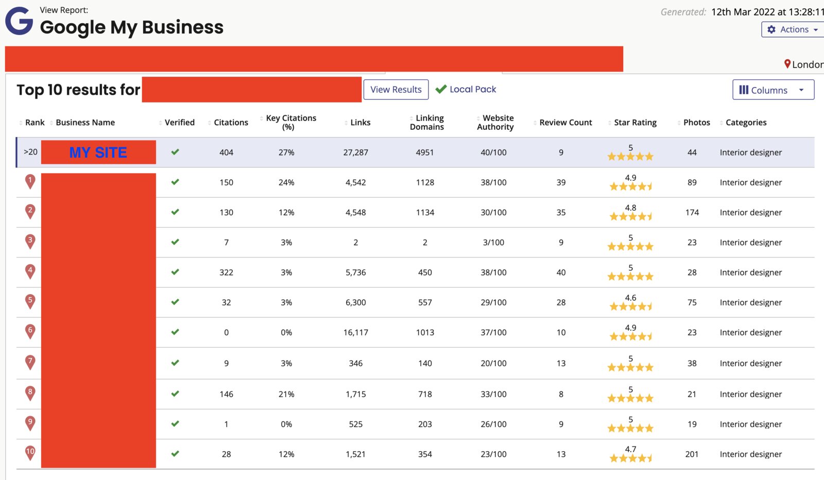Click the generated date 12th Mar 2022
824x480 pixels.
746,12
